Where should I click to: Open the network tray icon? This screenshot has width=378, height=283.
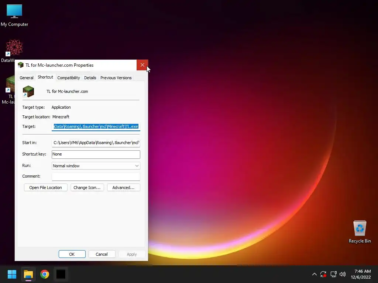(x=333, y=274)
